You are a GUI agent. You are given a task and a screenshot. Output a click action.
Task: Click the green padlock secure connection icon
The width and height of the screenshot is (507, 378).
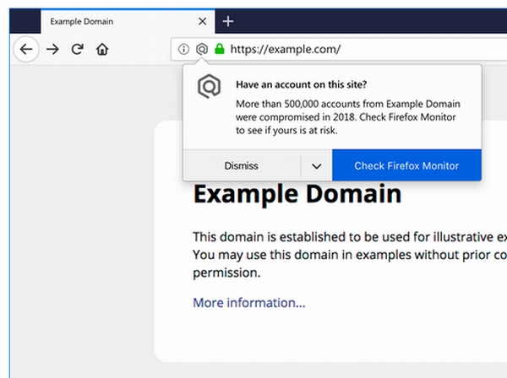tap(219, 49)
